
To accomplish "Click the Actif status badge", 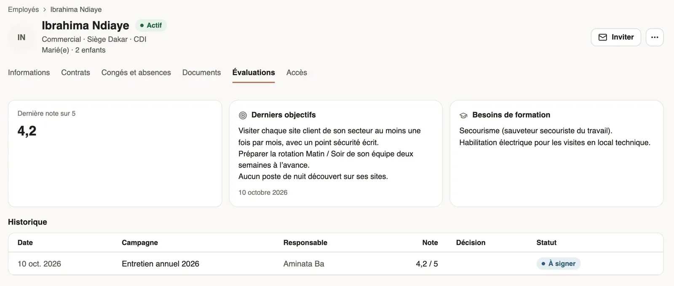I will pos(151,25).
